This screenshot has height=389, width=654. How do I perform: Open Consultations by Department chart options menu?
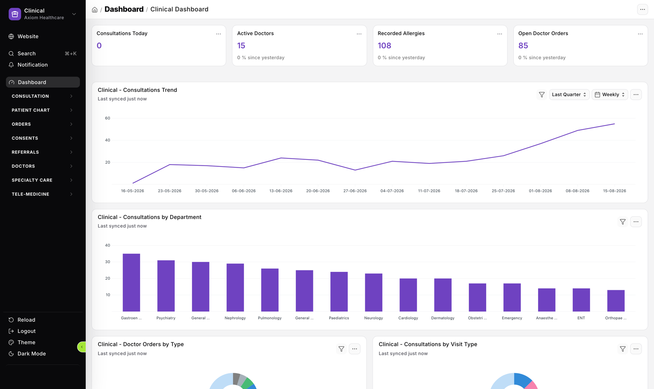[636, 222]
